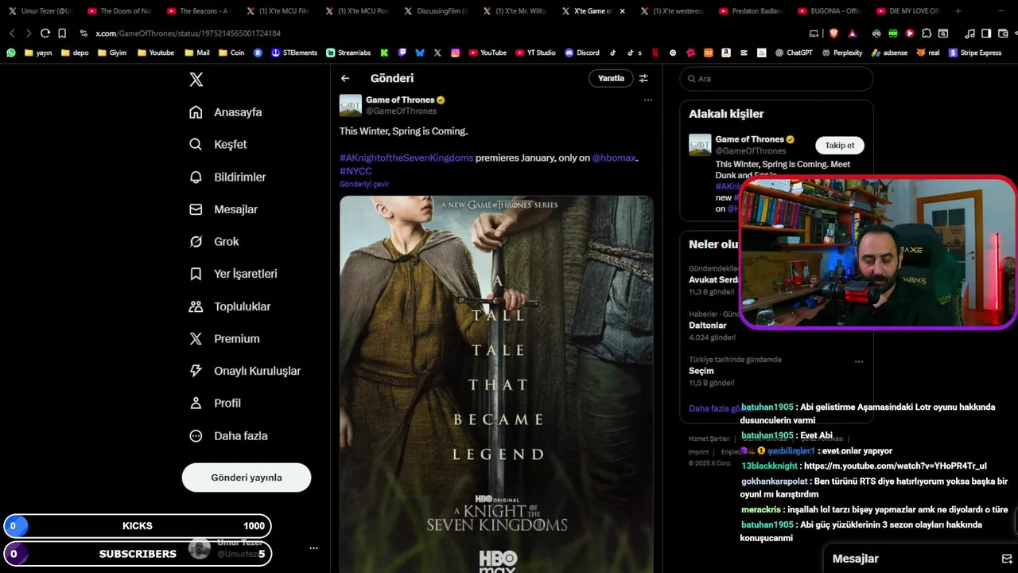This screenshot has height=573, width=1018.
Task: Open extensions puzzle icon
Action: pyautogui.click(x=927, y=33)
